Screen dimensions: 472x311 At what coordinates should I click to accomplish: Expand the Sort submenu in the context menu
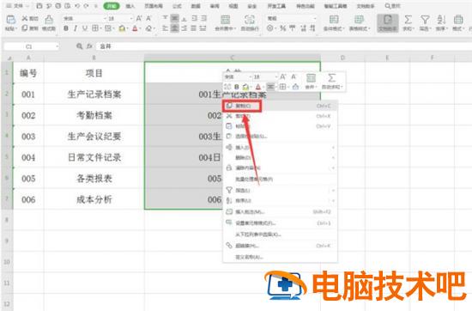pos(281,200)
